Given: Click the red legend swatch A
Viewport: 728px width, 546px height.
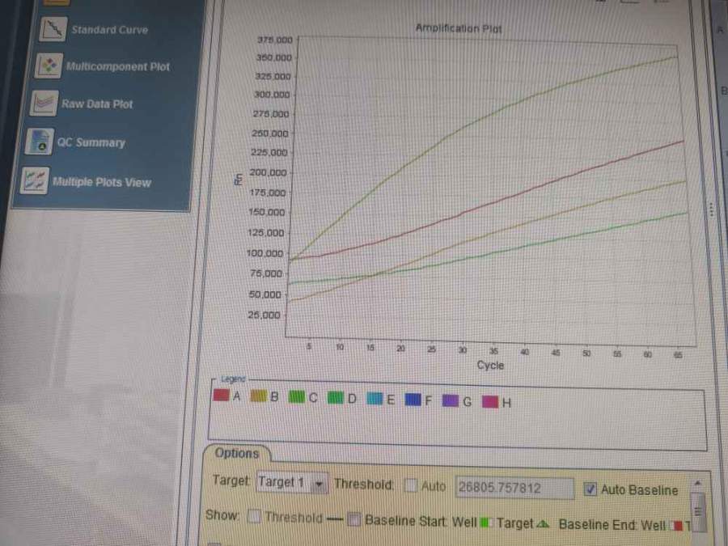Looking at the screenshot, I should click(221, 395).
